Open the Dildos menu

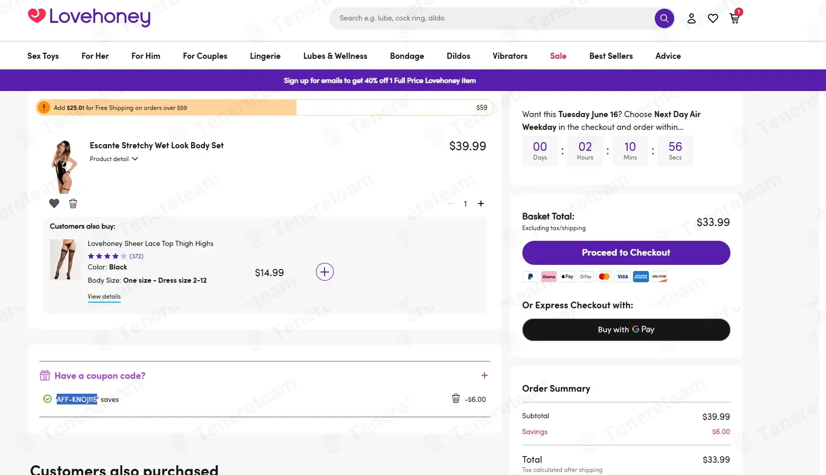tap(458, 56)
